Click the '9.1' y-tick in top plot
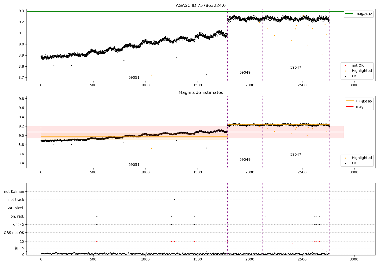 tap(21, 33)
